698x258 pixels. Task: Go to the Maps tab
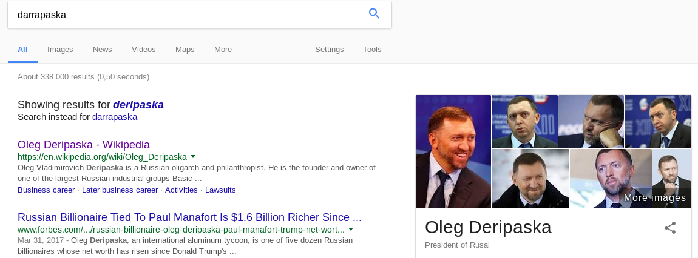click(185, 50)
